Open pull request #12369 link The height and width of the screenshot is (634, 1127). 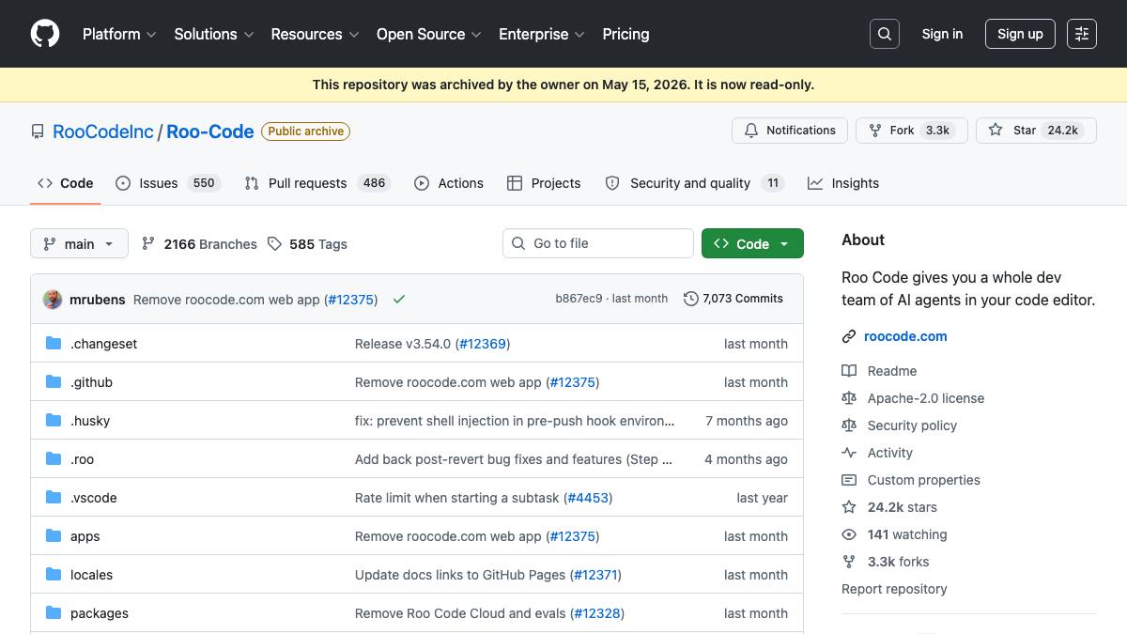click(x=483, y=344)
